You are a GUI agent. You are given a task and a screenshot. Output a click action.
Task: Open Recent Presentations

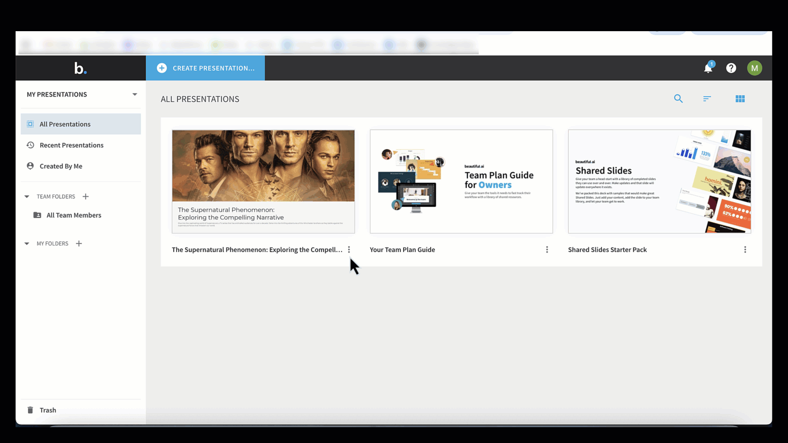pyautogui.click(x=71, y=145)
